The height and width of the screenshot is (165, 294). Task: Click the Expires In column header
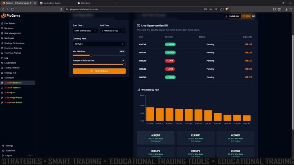click(247, 37)
